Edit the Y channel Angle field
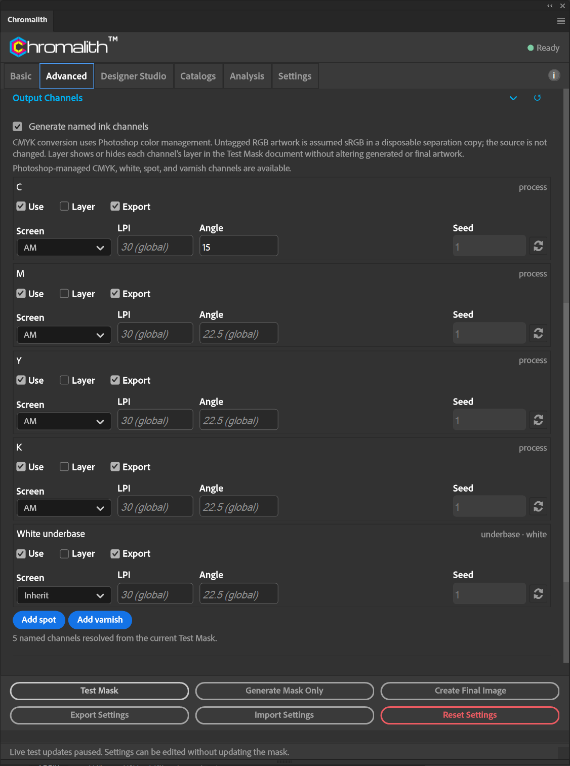The image size is (570, 766). pos(238,420)
